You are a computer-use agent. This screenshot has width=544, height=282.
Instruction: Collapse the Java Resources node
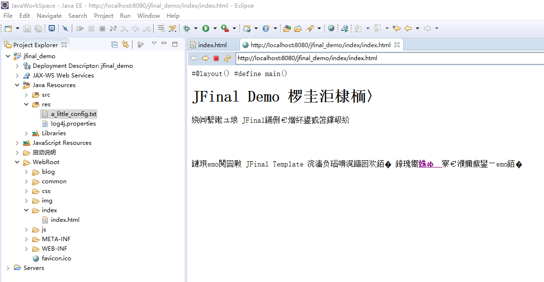pyautogui.click(x=17, y=85)
